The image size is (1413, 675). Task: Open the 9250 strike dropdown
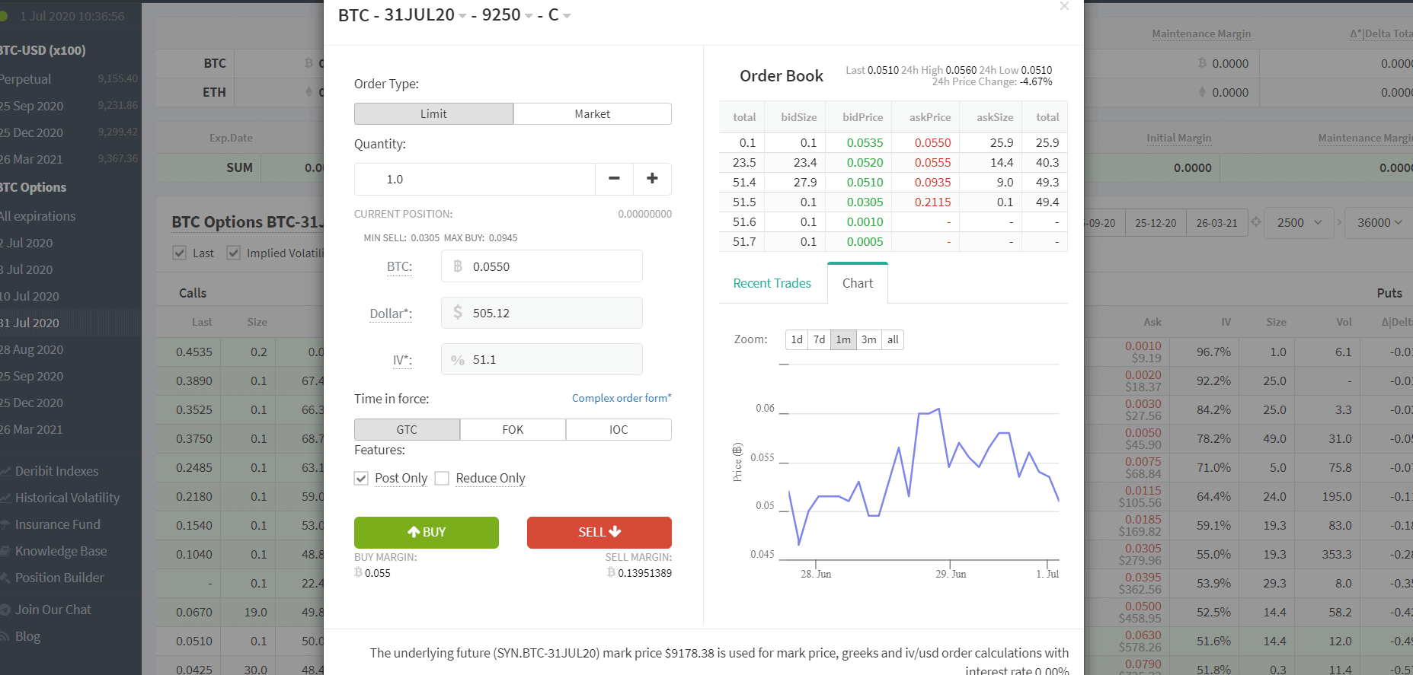(529, 16)
